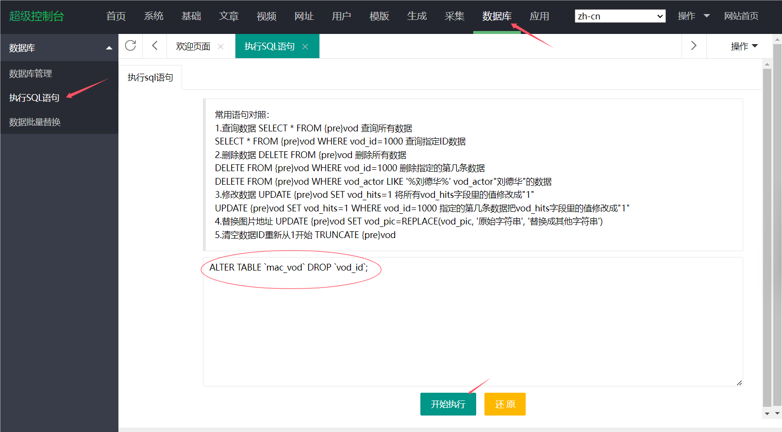Click the resize handle of the SQL textarea
The image size is (782, 432).
pyautogui.click(x=739, y=383)
